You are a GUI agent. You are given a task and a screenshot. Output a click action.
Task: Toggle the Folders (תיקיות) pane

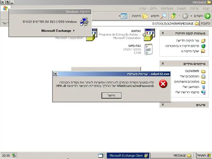pos(145,16)
